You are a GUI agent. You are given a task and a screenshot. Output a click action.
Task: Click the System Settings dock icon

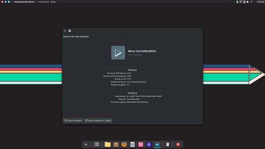point(157,144)
